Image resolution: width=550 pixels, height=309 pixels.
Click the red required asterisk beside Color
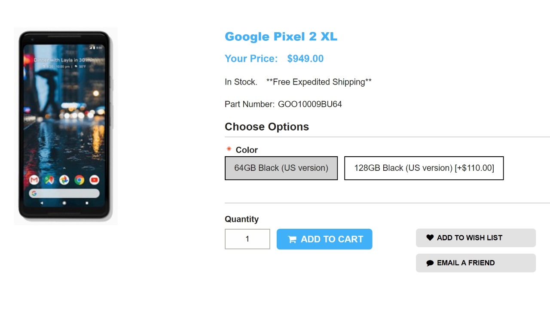point(229,149)
